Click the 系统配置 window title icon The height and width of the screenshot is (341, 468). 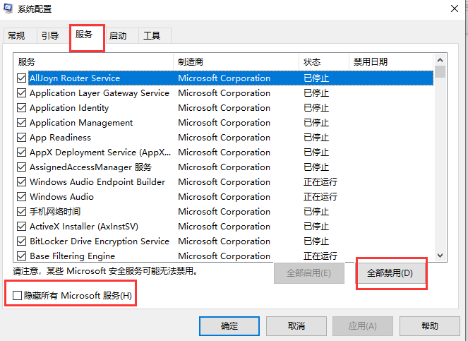pyautogui.click(x=10, y=9)
